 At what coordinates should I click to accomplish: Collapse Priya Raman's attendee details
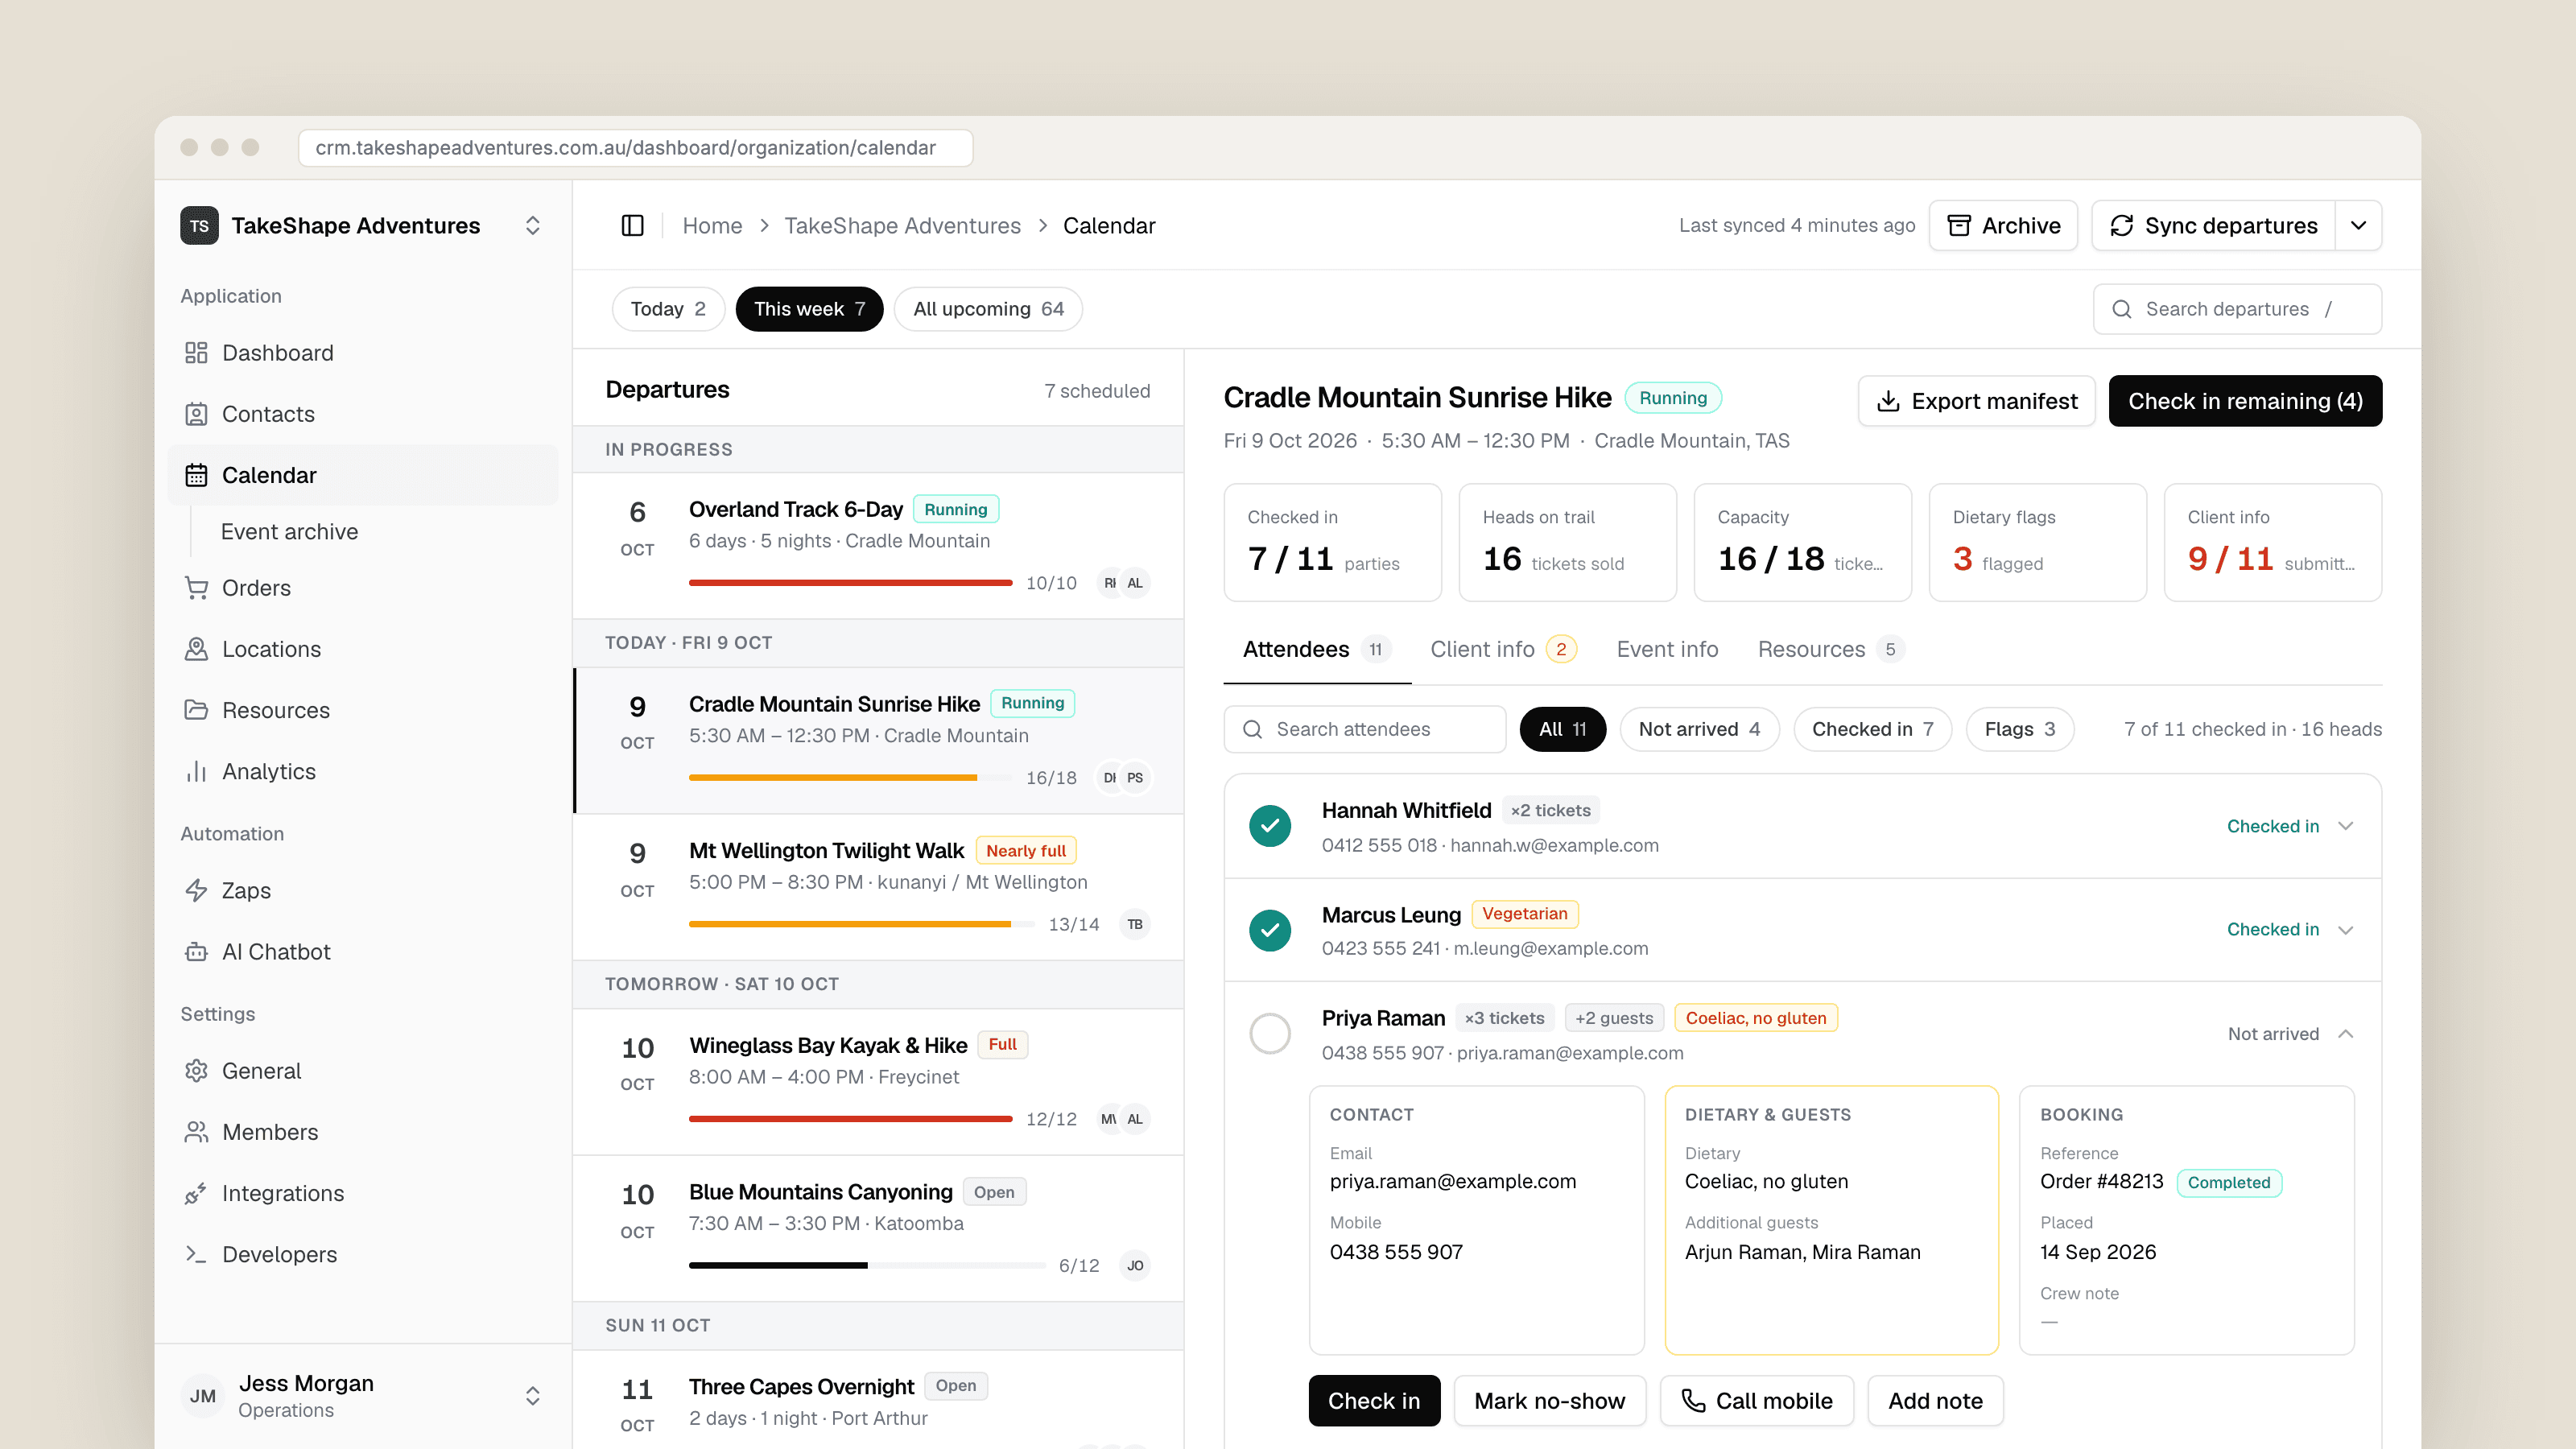click(x=2346, y=1034)
